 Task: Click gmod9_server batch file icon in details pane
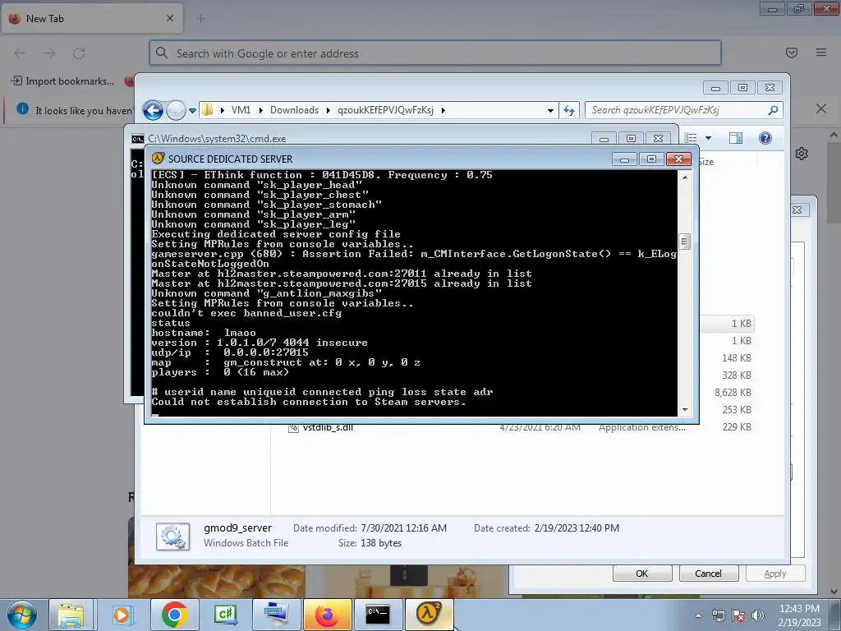click(x=172, y=537)
